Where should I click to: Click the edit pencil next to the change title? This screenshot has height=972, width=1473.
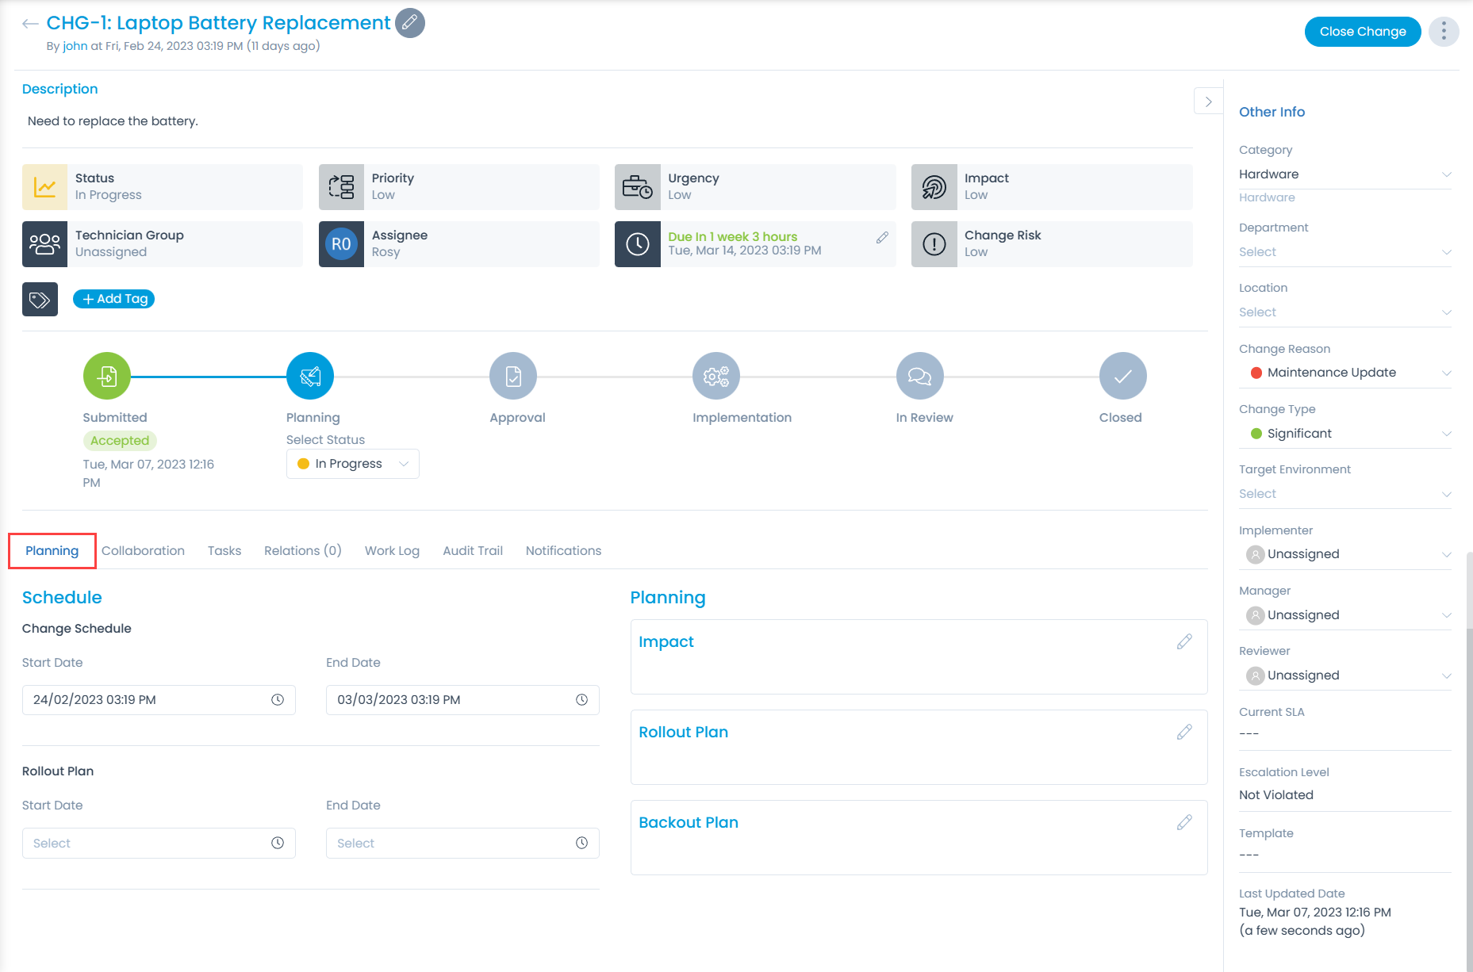point(409,23)
